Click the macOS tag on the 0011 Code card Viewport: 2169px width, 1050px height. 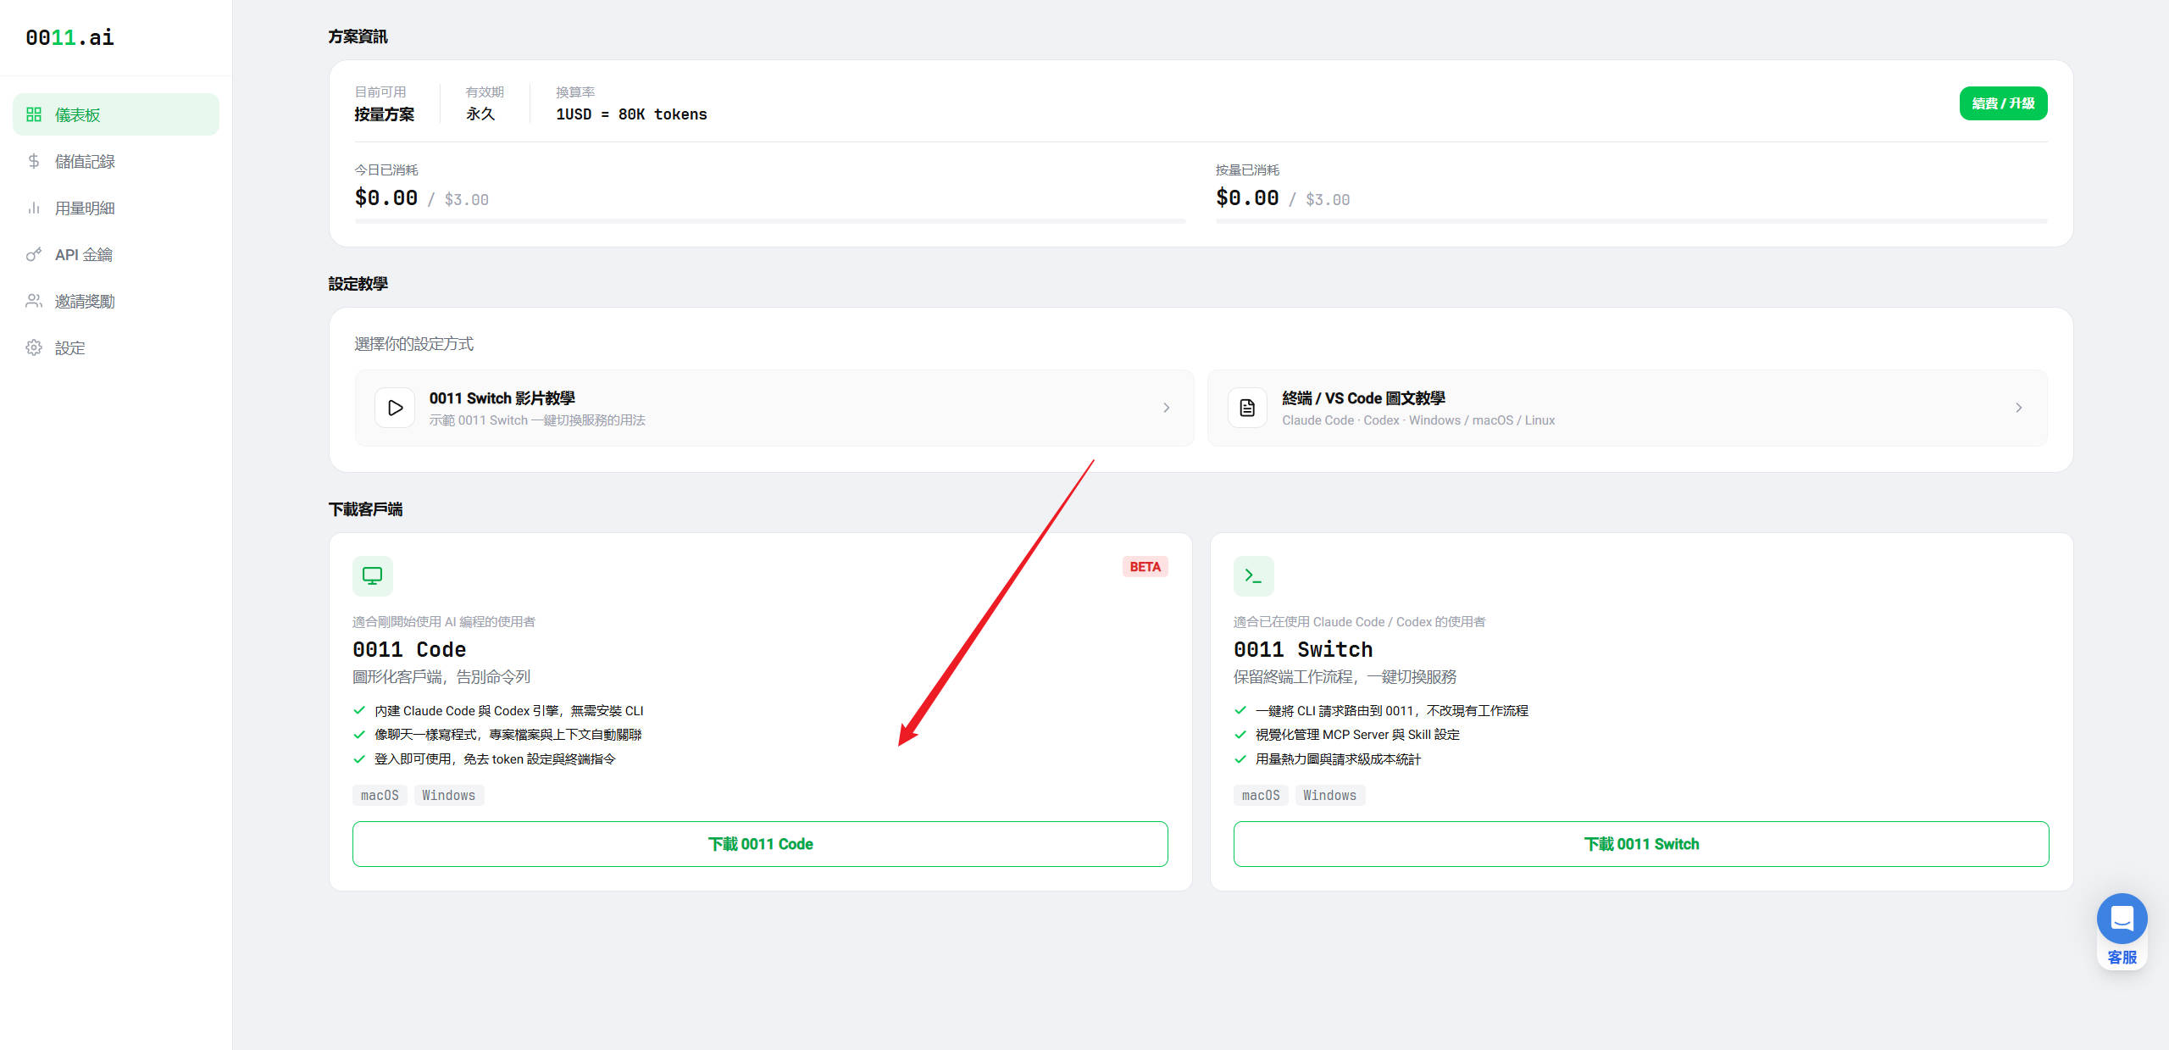click(x=380, y=795)
